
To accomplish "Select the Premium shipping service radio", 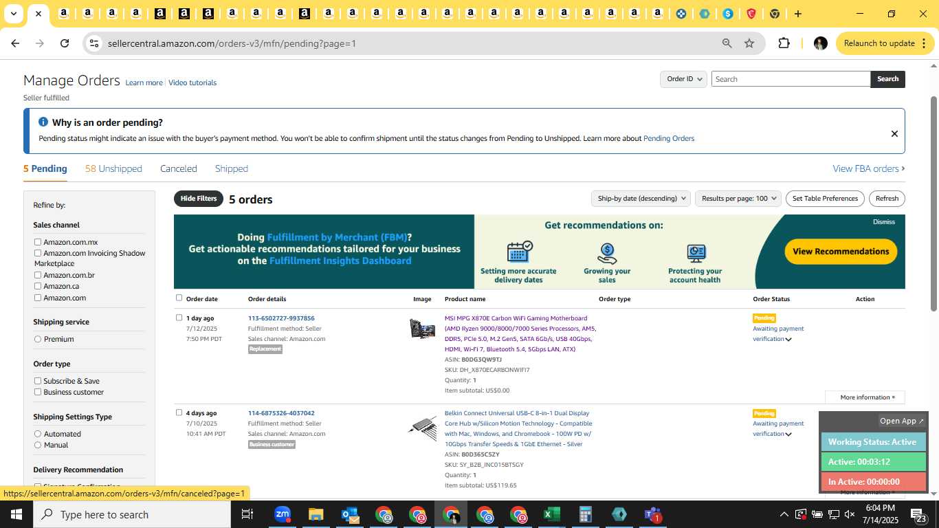I will [38, 339].
